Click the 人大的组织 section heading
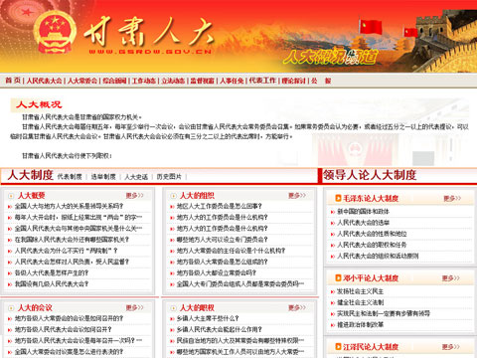Screen dimensions: 477x358 pyautogui.click(x=197, y=196)
